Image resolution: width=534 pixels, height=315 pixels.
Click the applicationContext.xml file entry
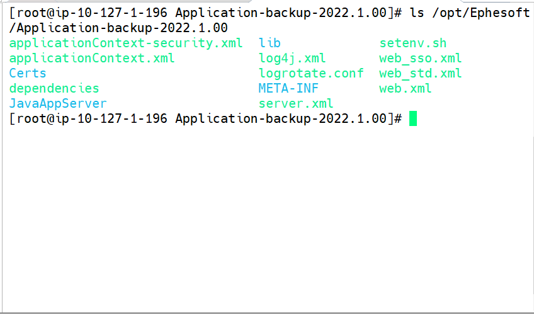click(92, 58)
